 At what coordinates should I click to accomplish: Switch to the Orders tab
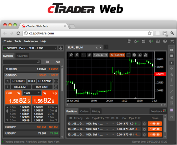(x=84, y=111)
